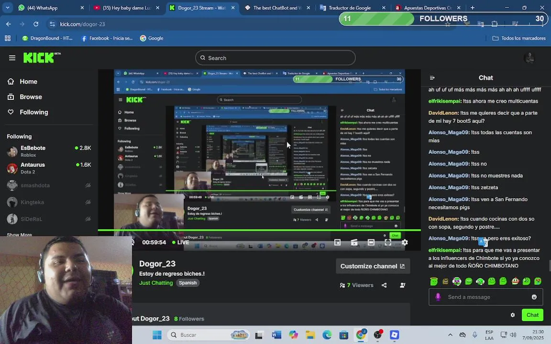Screen dimensions: 551x344
Task: Open the Chrome tab search dropdown
Action: [x=7, y=8]
